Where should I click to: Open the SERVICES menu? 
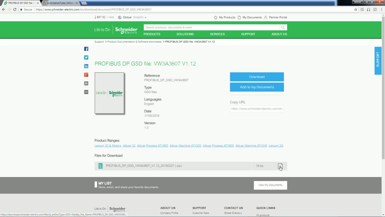(x=217, y=34)
